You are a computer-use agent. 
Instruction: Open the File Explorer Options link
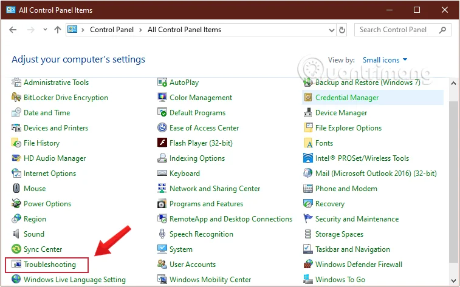(x=348, y=128)
